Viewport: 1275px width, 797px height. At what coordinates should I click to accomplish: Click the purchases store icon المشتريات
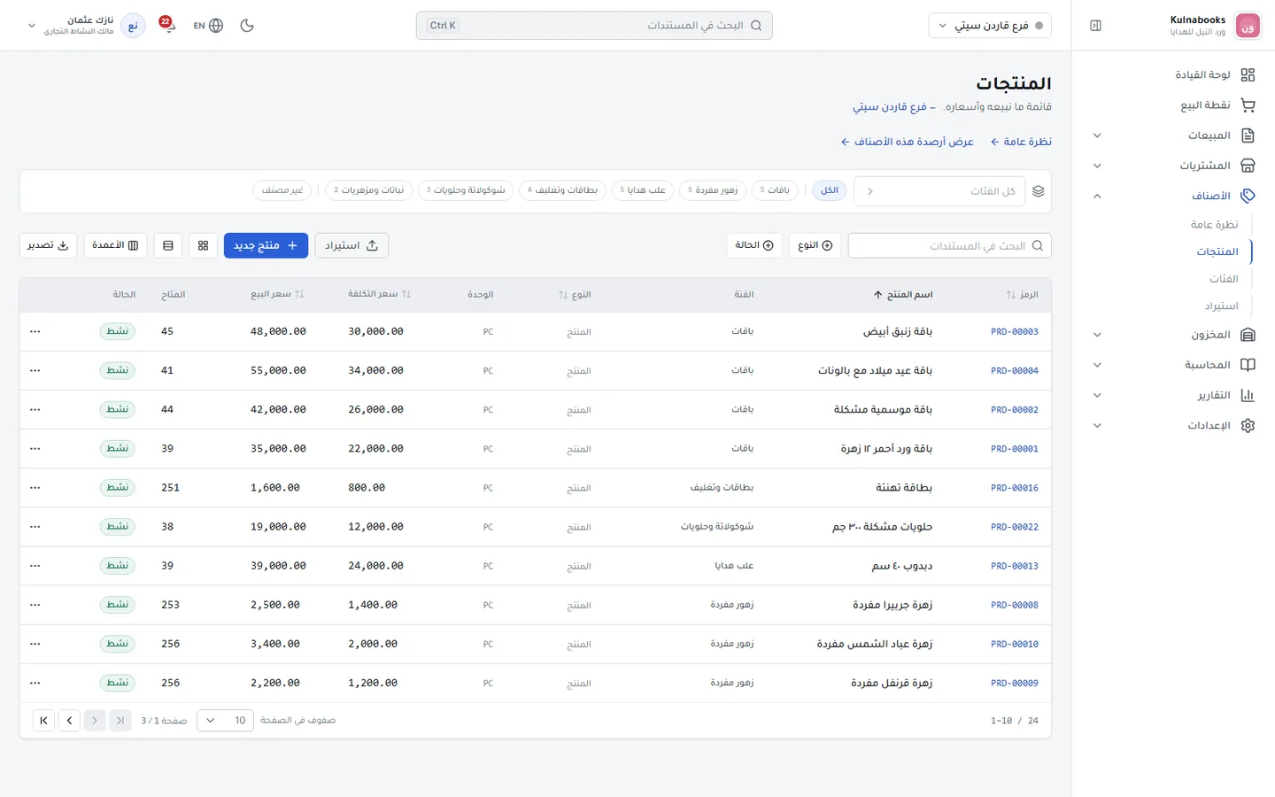(1248, 166)
